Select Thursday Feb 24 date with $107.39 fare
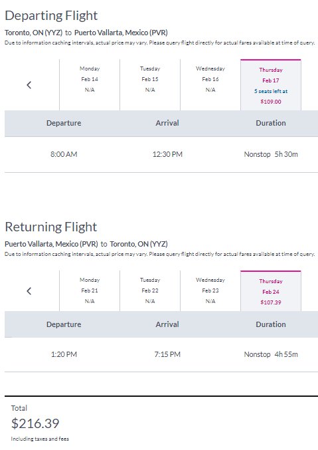Viewport: 318px width, 450px height. 271,291
